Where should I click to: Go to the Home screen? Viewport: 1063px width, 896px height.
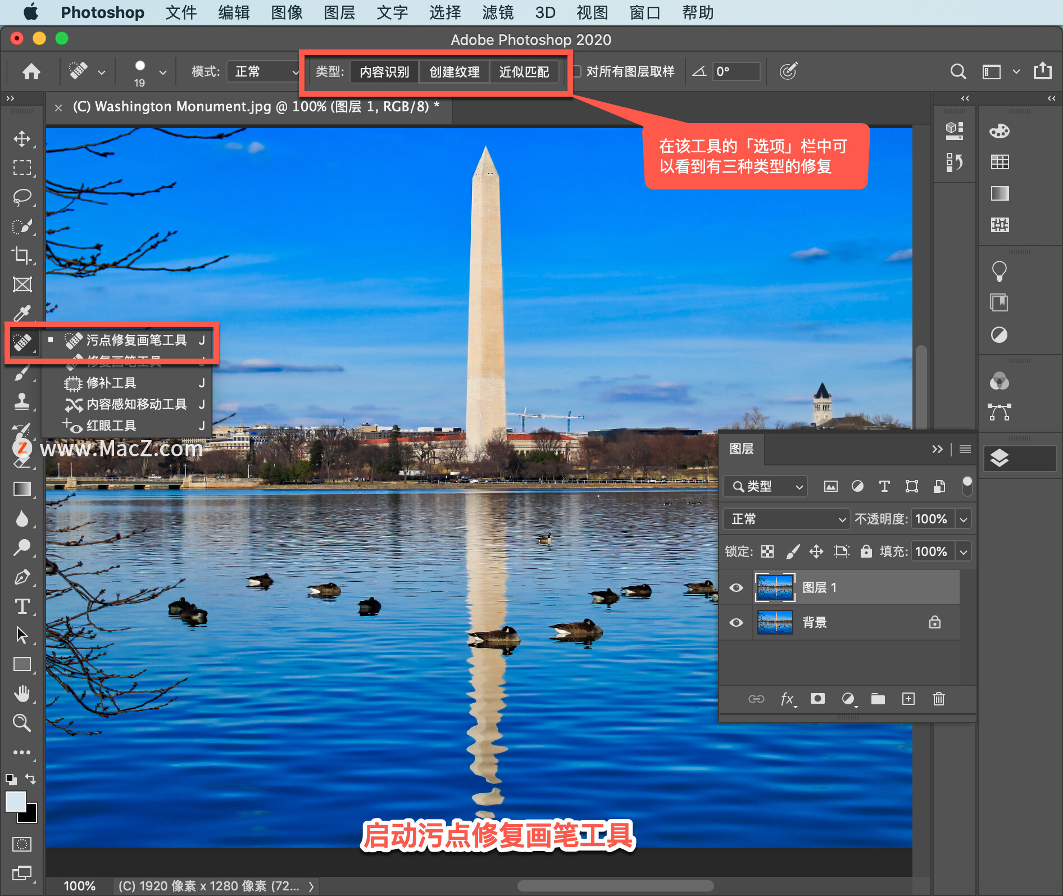[x=31, y=71]
